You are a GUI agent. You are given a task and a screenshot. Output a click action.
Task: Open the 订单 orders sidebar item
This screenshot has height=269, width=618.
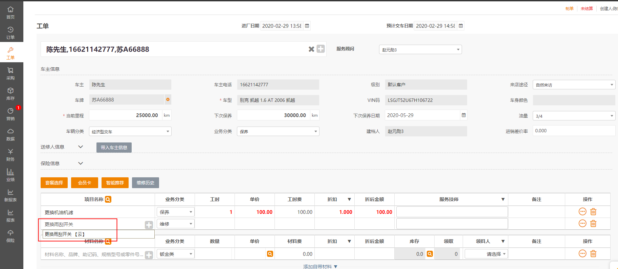tap(10, 33)
